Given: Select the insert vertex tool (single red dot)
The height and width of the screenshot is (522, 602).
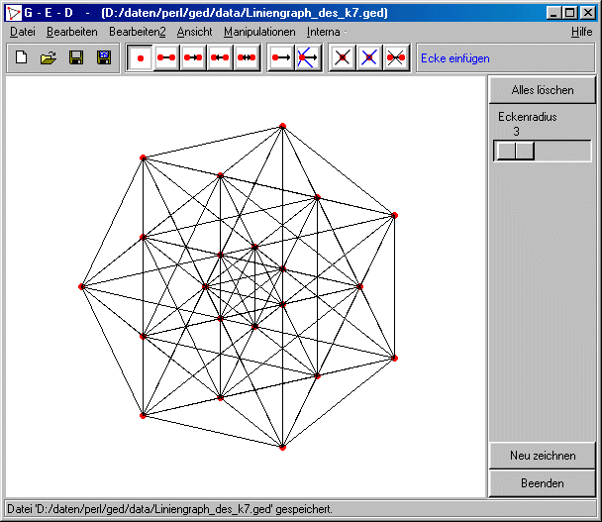Looking at the screenshot, I should click(141, 58).
